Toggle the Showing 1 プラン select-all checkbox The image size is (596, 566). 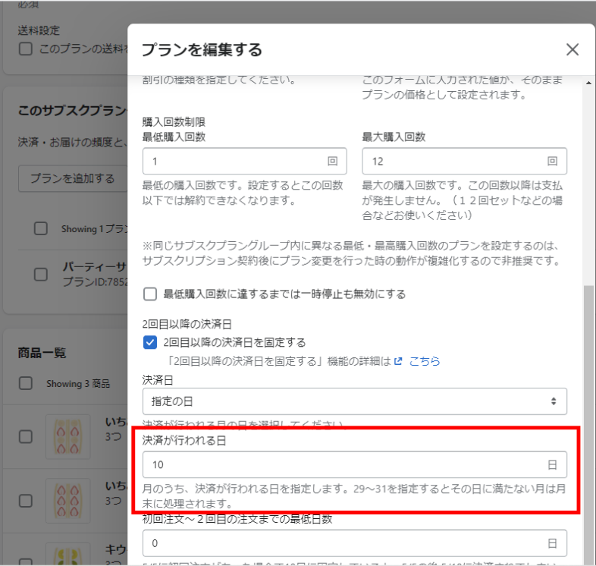(41, 228)
